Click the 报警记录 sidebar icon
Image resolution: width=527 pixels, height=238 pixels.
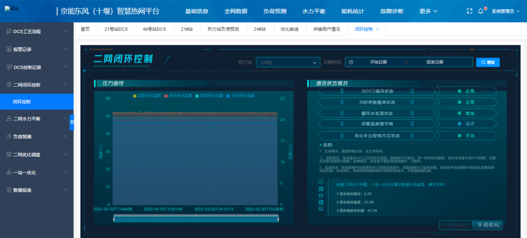click(x=9, y=49)
